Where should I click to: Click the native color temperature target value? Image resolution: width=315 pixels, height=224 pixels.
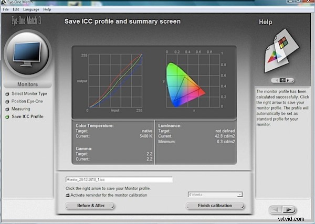coord(147,131)
